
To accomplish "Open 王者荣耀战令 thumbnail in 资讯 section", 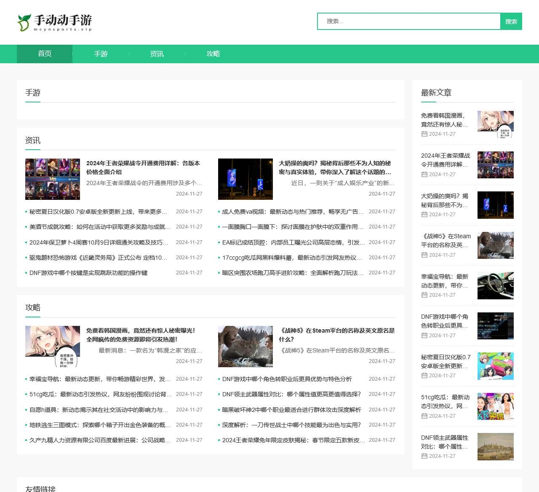I will point(53,179).
